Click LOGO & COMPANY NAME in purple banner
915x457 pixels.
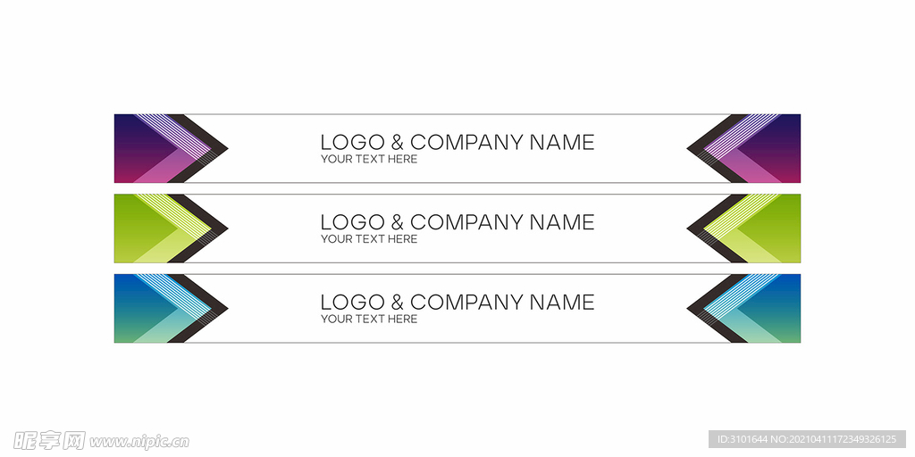(457, 142)
